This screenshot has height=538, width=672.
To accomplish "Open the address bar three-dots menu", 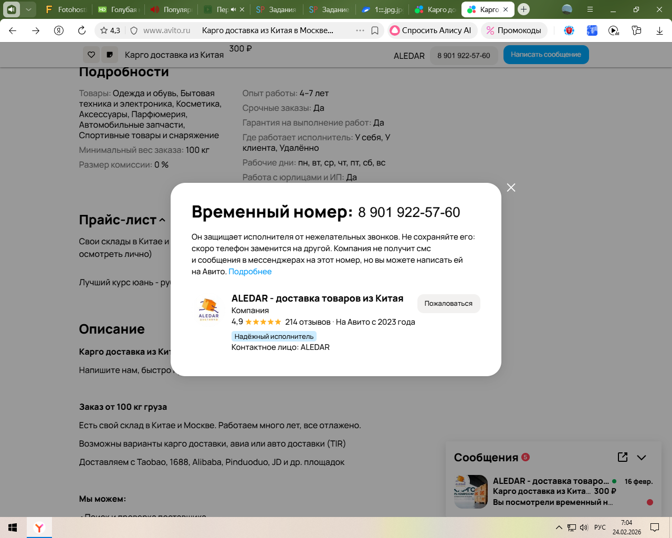I will click(360, 30).
